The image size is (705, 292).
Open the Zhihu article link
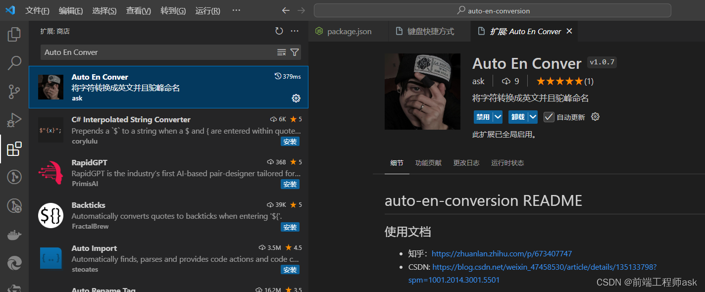click(x=502, y=253)
